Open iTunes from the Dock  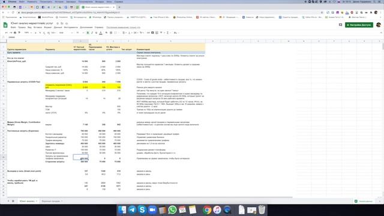click(x=217, y=210)
